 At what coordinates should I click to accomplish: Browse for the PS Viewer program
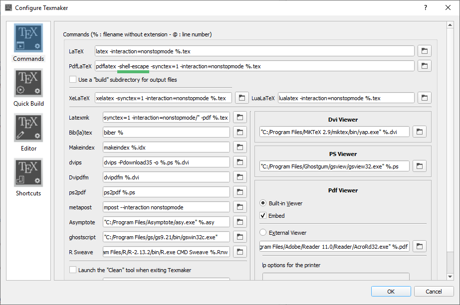pyautogui.click(x=420, y=166)
